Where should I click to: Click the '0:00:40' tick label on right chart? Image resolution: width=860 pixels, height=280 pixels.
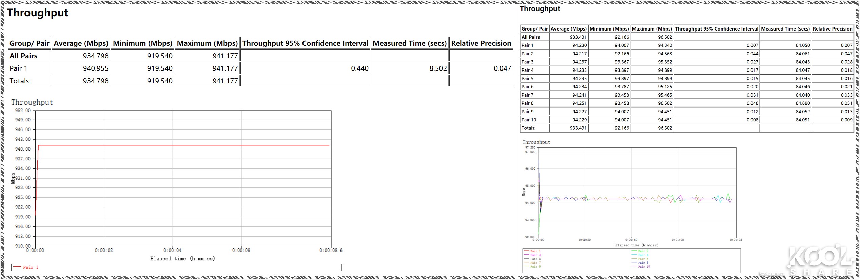coord(631,240)
